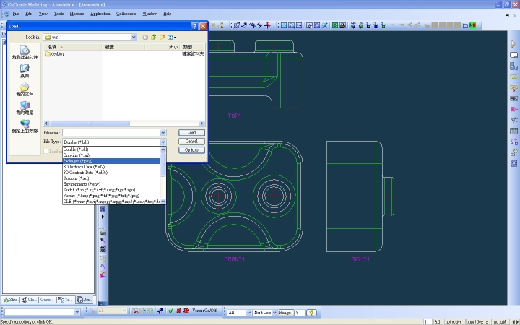This screenshot has height=325, width=520.
Task: Open the Help menu
Action: pos(167,14)
